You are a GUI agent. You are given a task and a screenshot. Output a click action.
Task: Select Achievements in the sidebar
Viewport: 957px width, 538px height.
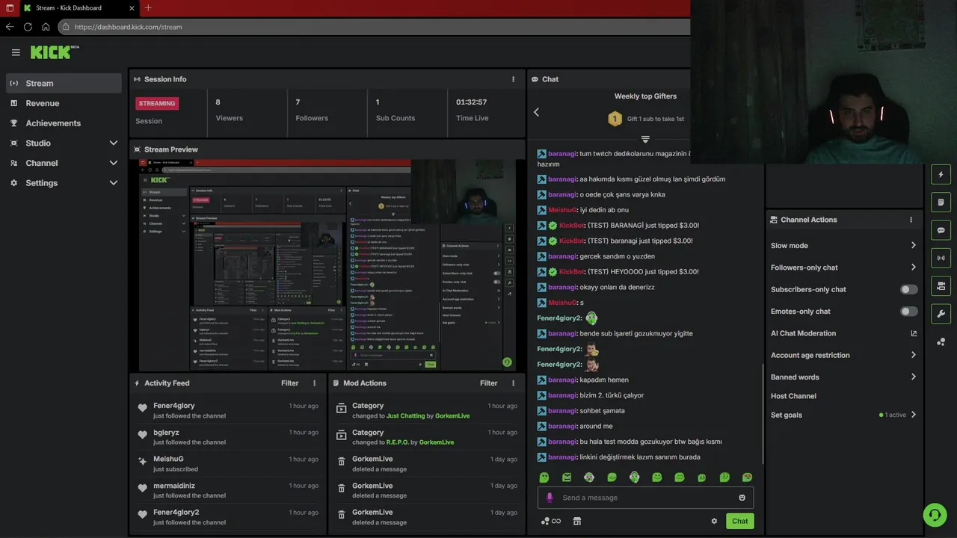click(x=64, y=123)
